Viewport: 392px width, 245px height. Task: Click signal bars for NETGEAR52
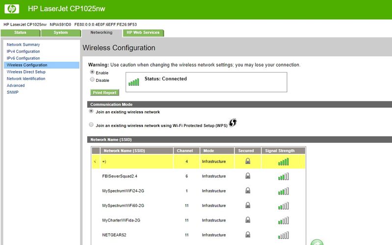(x=283, y=235)
